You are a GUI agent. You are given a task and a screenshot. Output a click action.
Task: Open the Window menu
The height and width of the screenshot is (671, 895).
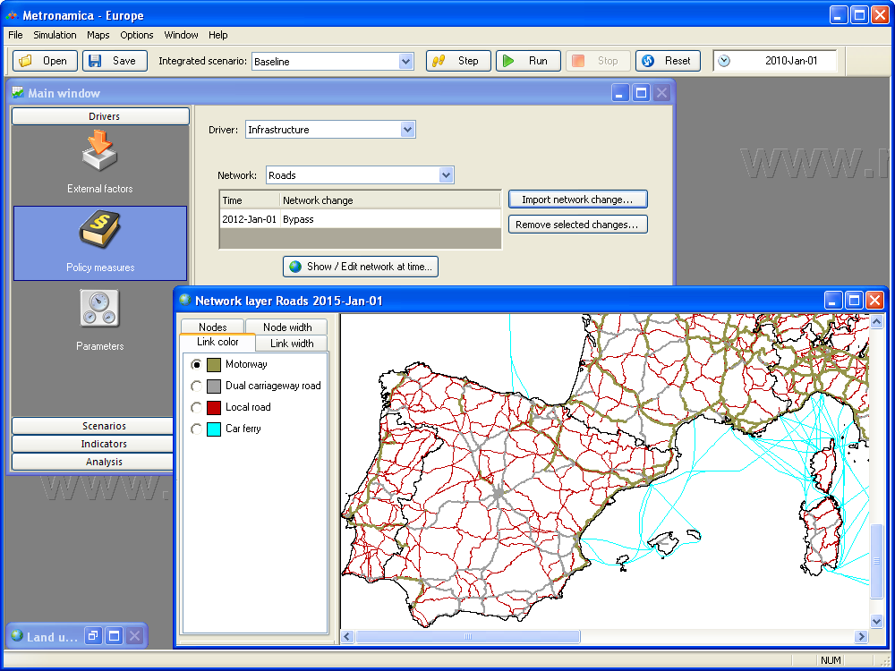[181, 35]
